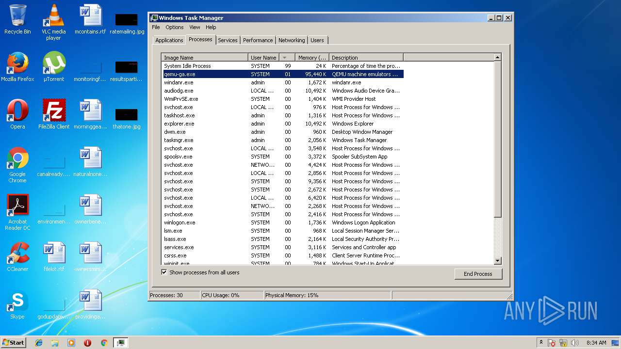Image resolution: width=621 pixels, height=349 pixels.
Task: Launch Opera desktop shortcut
Action: pyautogui.click(x=17, y=114)
